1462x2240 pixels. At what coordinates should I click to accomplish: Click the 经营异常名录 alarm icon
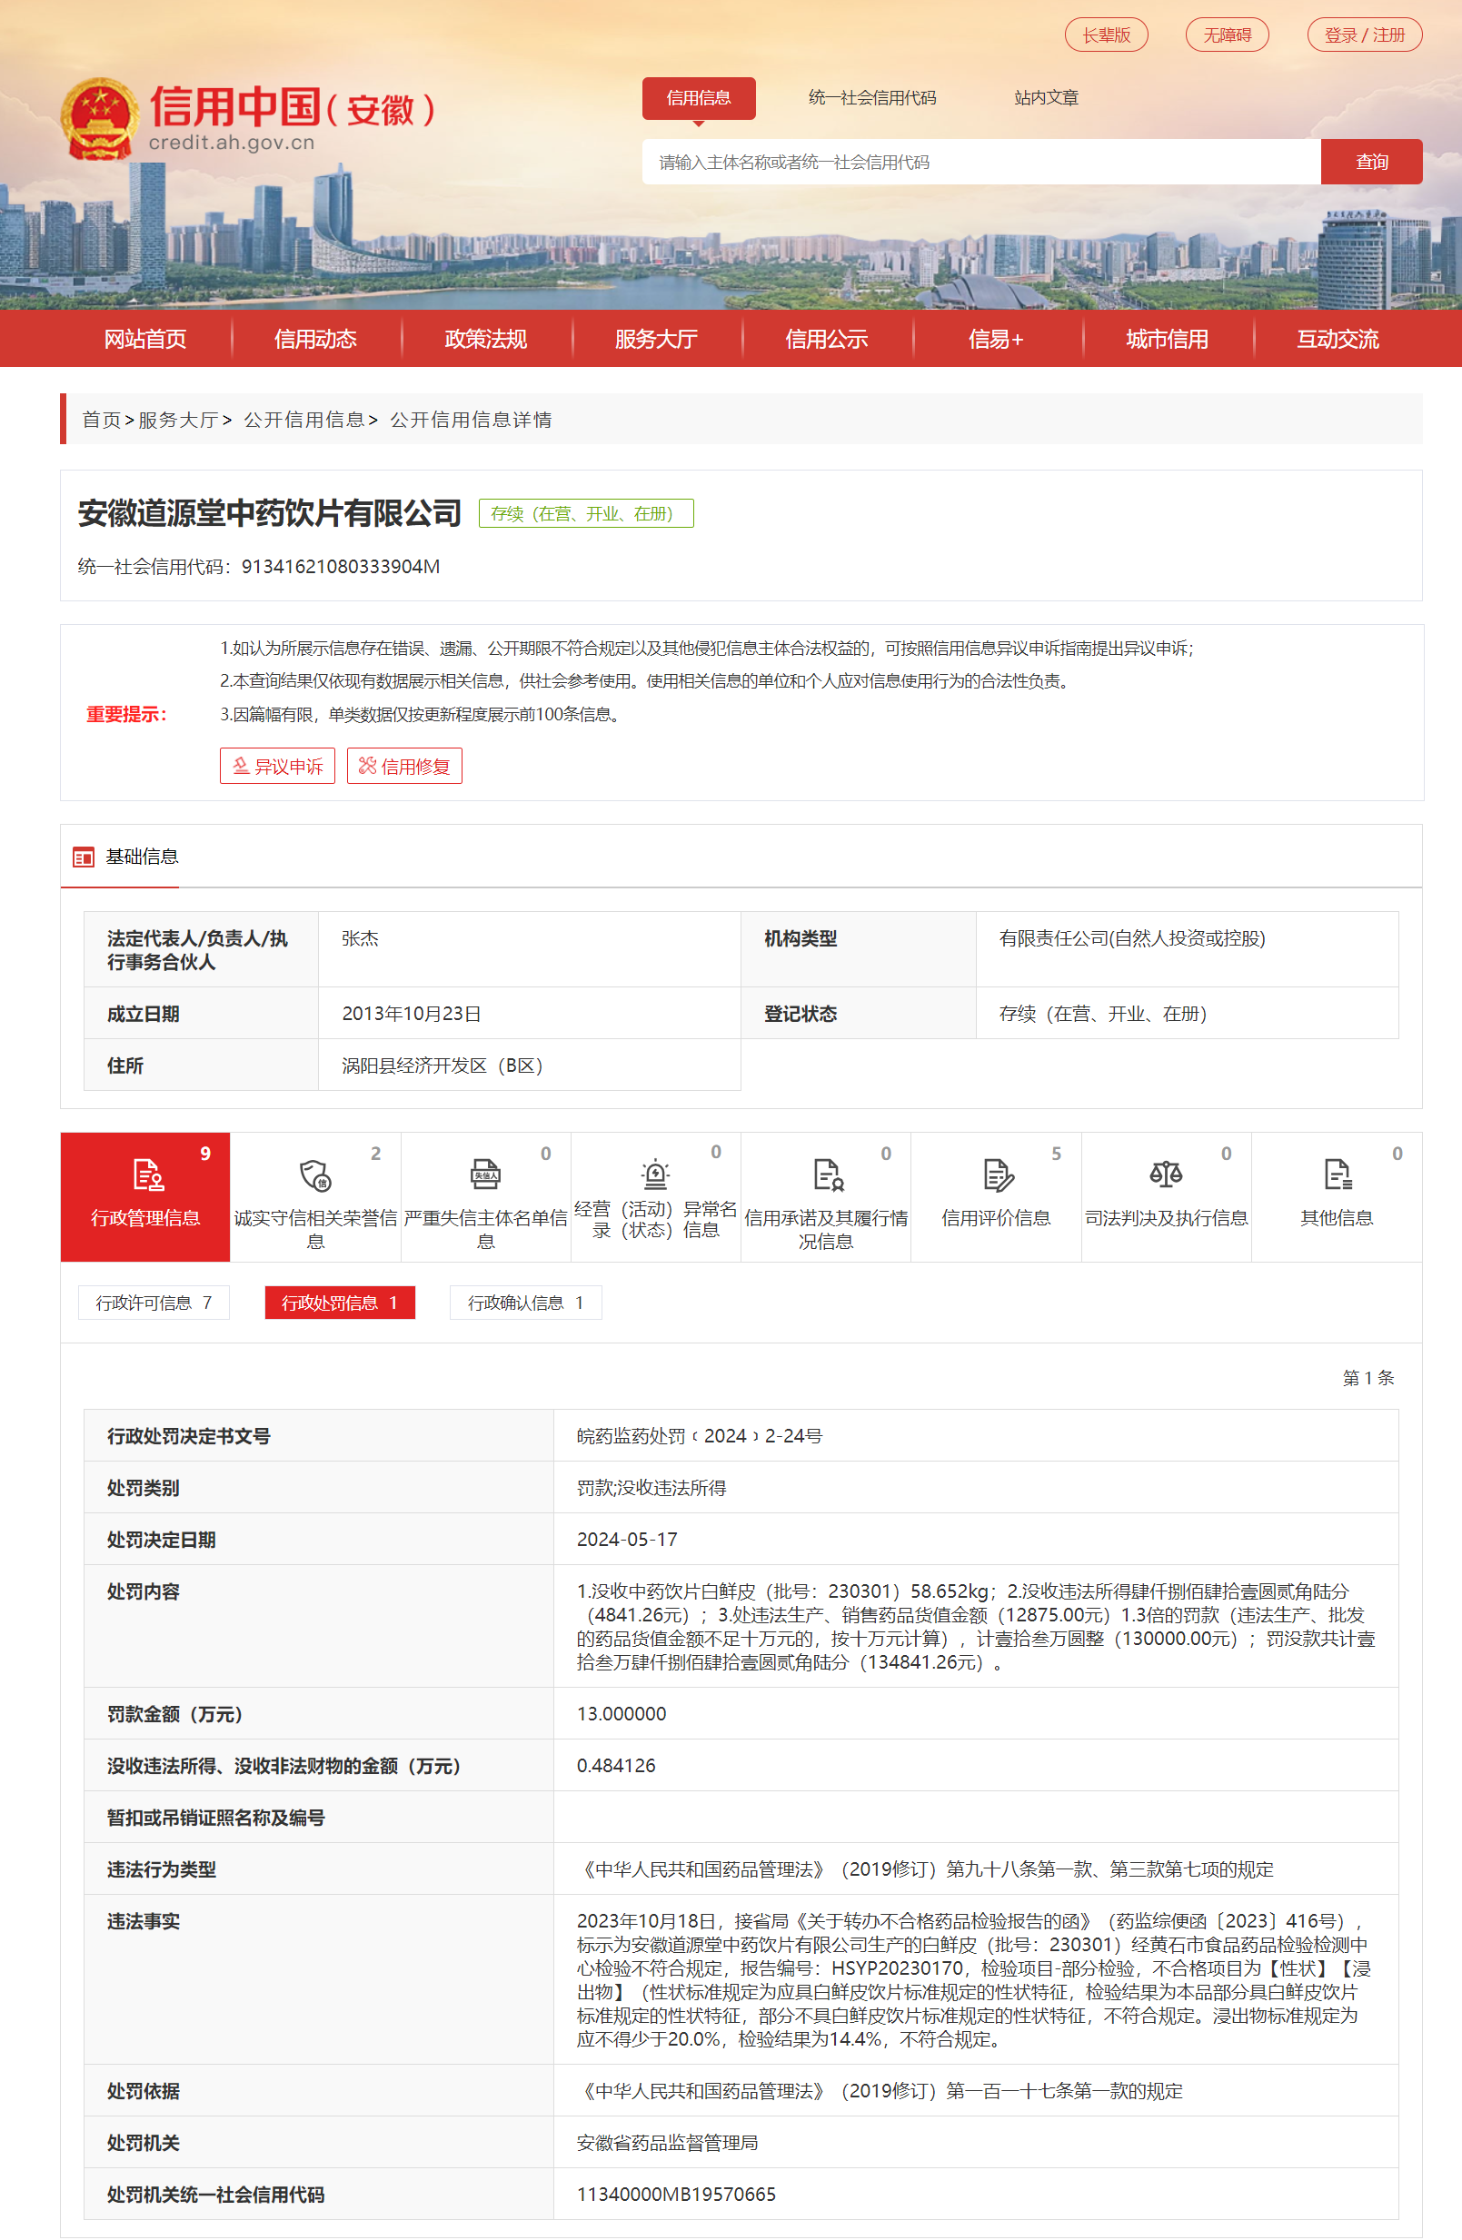pyautogui.click(x=655, y=1175)
